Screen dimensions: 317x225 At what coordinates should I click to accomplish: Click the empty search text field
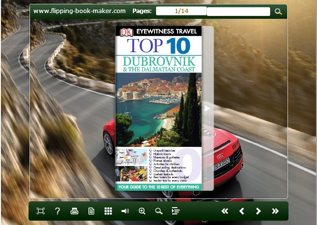click(238, 11)
